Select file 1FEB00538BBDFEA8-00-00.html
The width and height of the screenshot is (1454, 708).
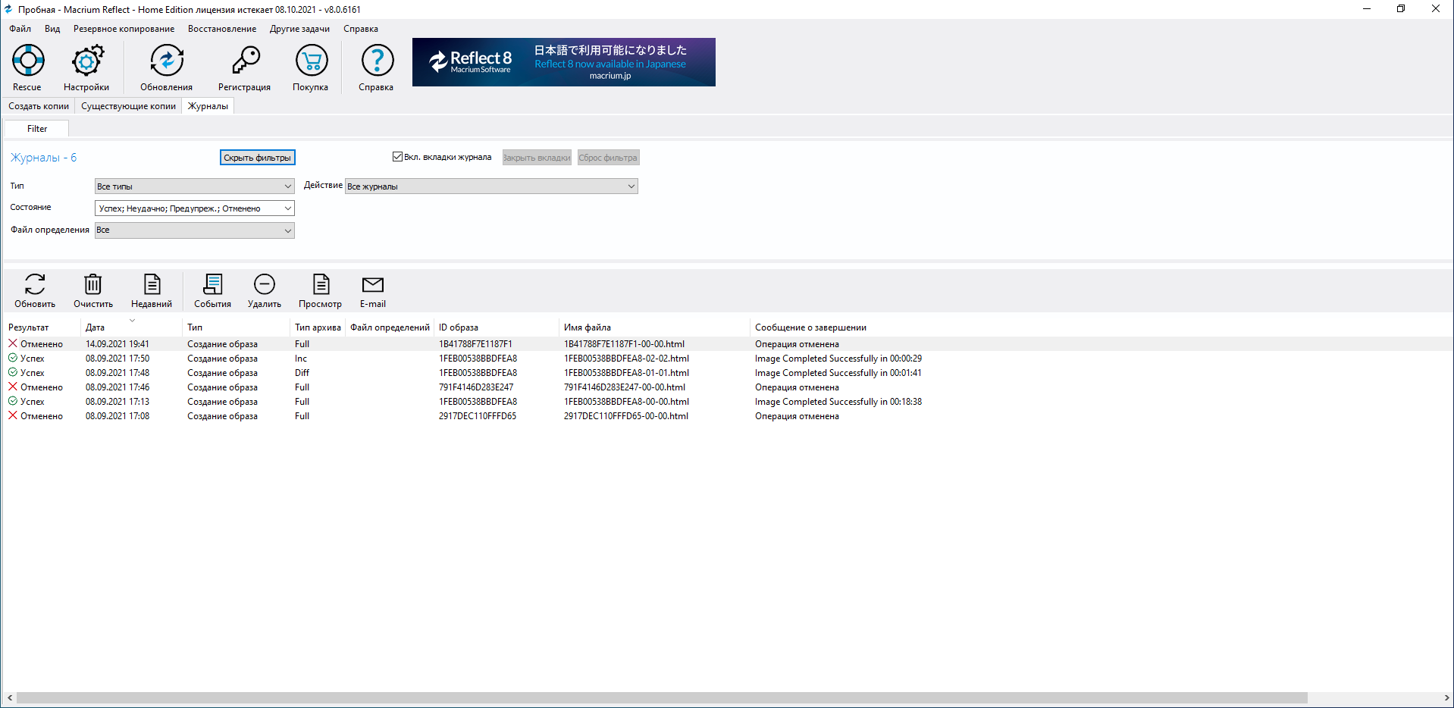click(626, 402)
